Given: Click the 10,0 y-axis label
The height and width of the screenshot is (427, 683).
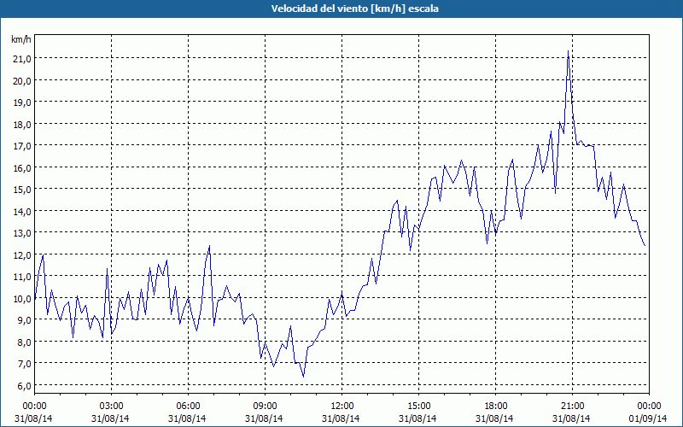Looking at the screenshot, I should 23,298.
